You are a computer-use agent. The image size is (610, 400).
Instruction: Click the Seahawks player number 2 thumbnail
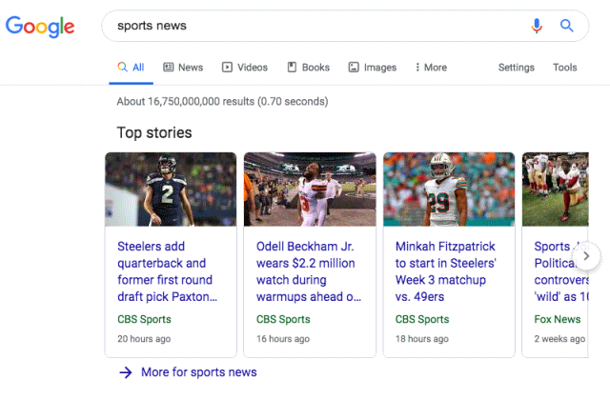tap(171, 189)
